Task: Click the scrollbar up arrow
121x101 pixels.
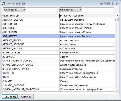Action: coord(117,16)
